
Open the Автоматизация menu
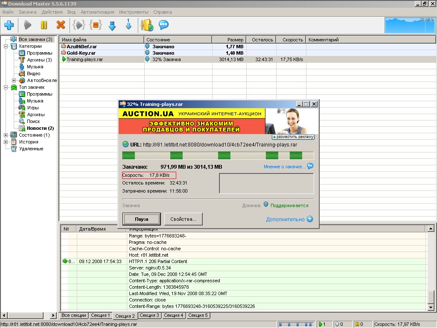click(x=97, y=12)
